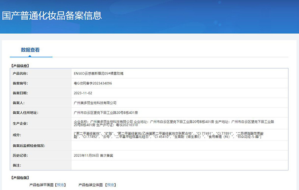Click the 备案人住所地址 label cell
The width and height of the screenshot is (299, 190).
(41, 113)
